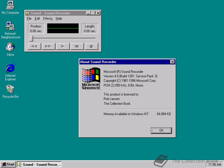
Task: Click the 'Position: 0.00 sec.' readout
Action: [x=36, y=29]
